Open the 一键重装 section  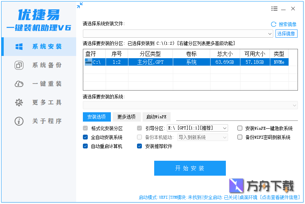click(39, 84)
